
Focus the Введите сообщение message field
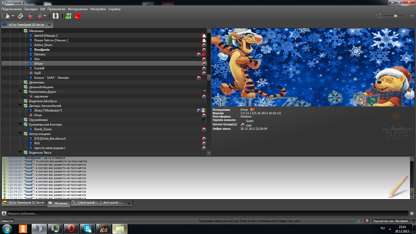point(207,213)
